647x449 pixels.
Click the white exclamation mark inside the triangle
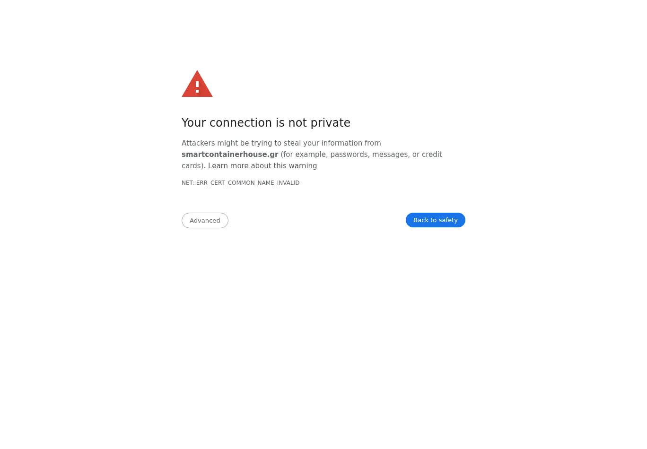(x=197, y=86)
